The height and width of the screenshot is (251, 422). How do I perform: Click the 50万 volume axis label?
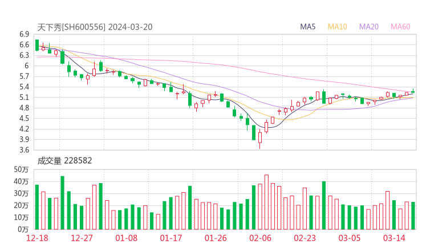(x=22, y=170)
